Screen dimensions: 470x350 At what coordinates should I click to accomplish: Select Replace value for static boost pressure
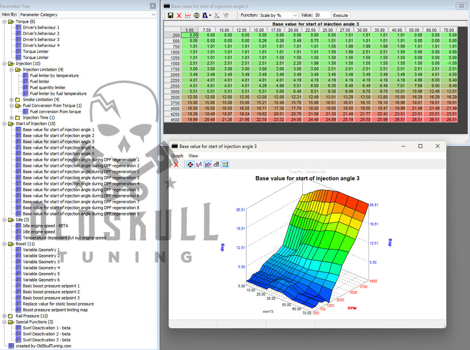(58, 304)
